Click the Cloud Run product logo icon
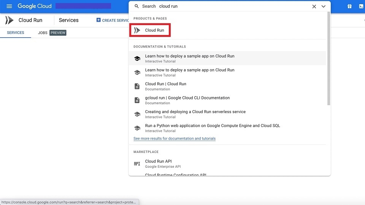The image size is (365, 205). (x=9, y=20)
